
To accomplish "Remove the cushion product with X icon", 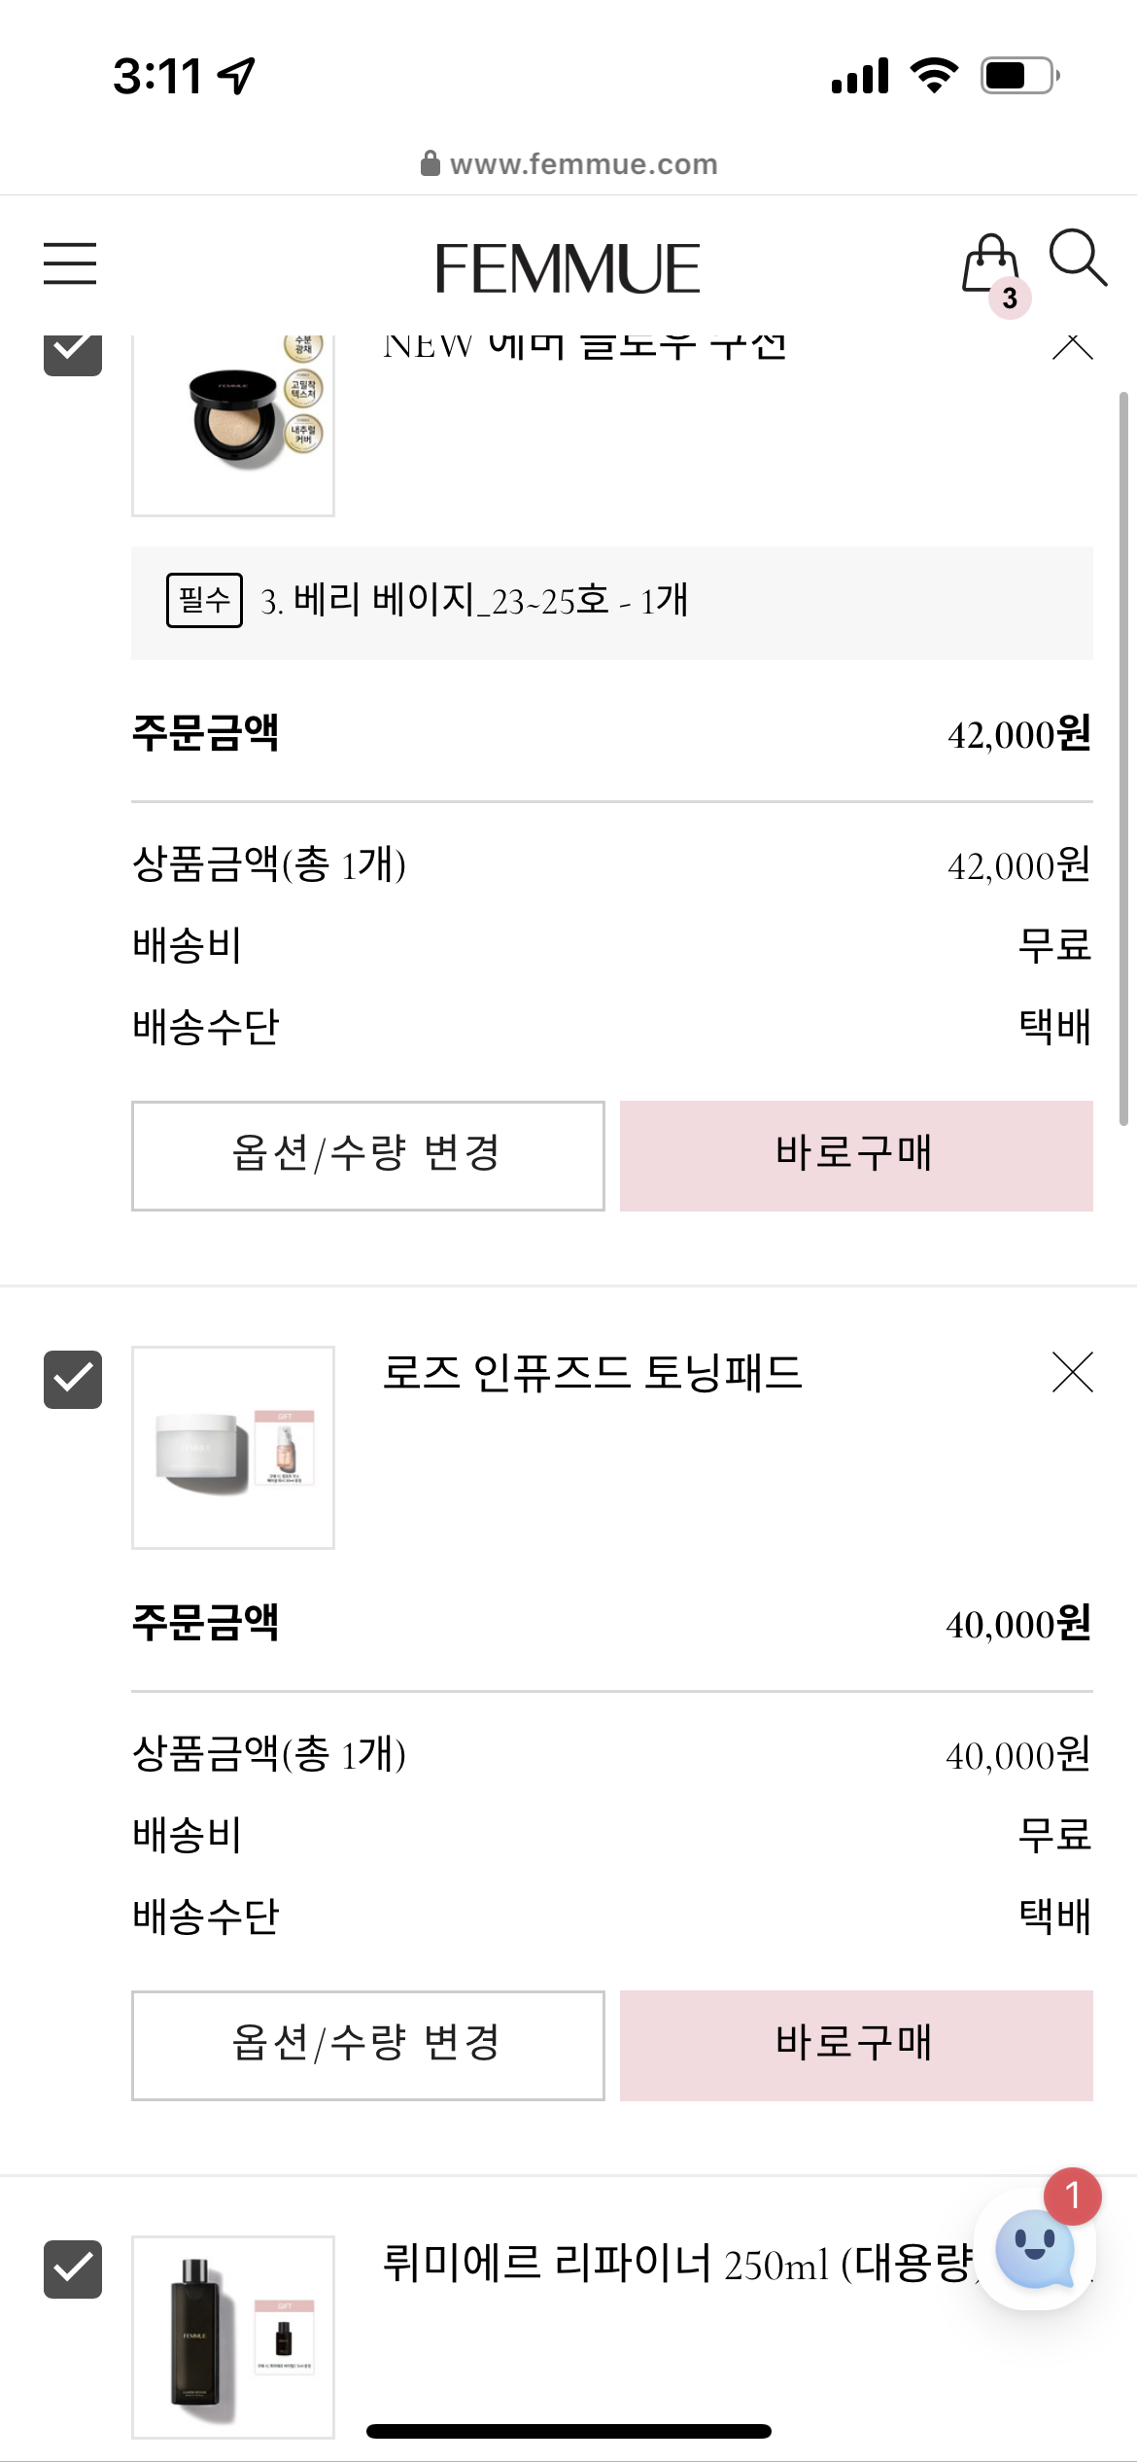I will (1072, 347).
